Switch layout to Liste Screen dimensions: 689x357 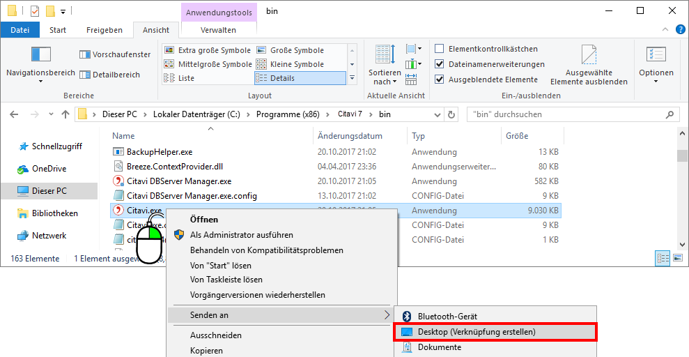point(179,78)
